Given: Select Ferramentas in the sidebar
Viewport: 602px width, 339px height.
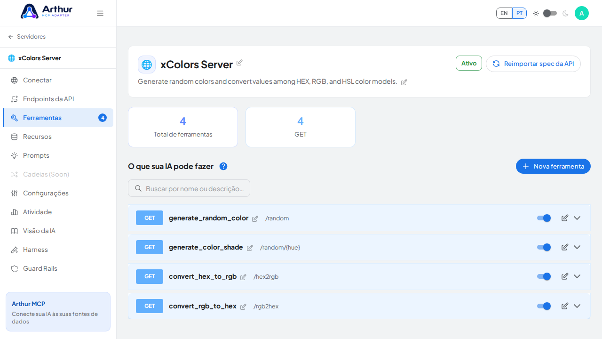Looking at the screenshot, I should [58, 118].
